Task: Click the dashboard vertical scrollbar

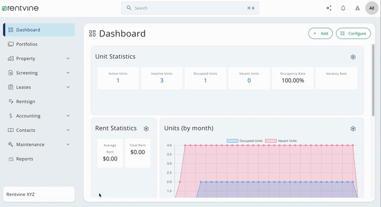Action: pyautogui.click(x=373, y=80)
